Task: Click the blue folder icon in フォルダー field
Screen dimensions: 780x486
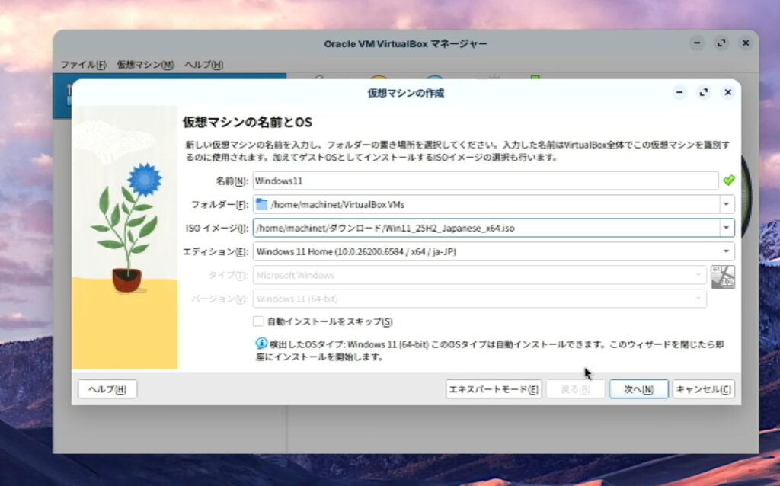Action: coord(262,204)
